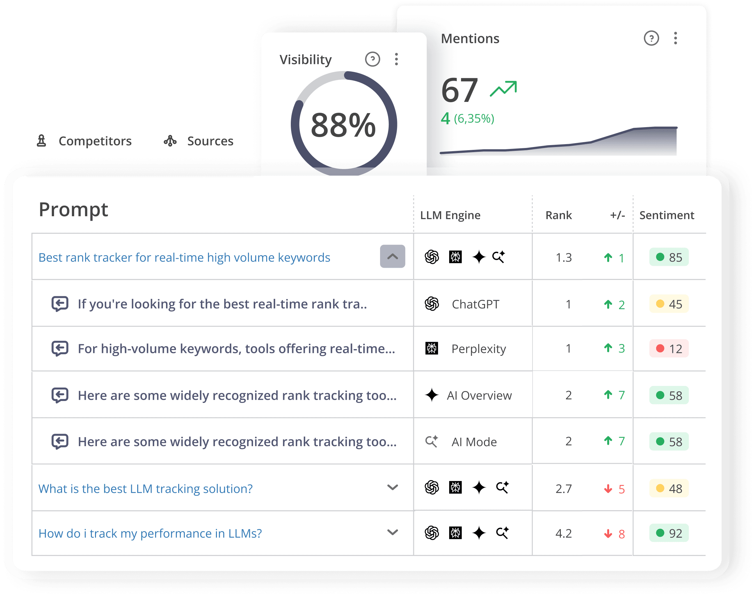Click the rank value 1.3
This screenshot has width=755, height=597.
pos(563,258)
